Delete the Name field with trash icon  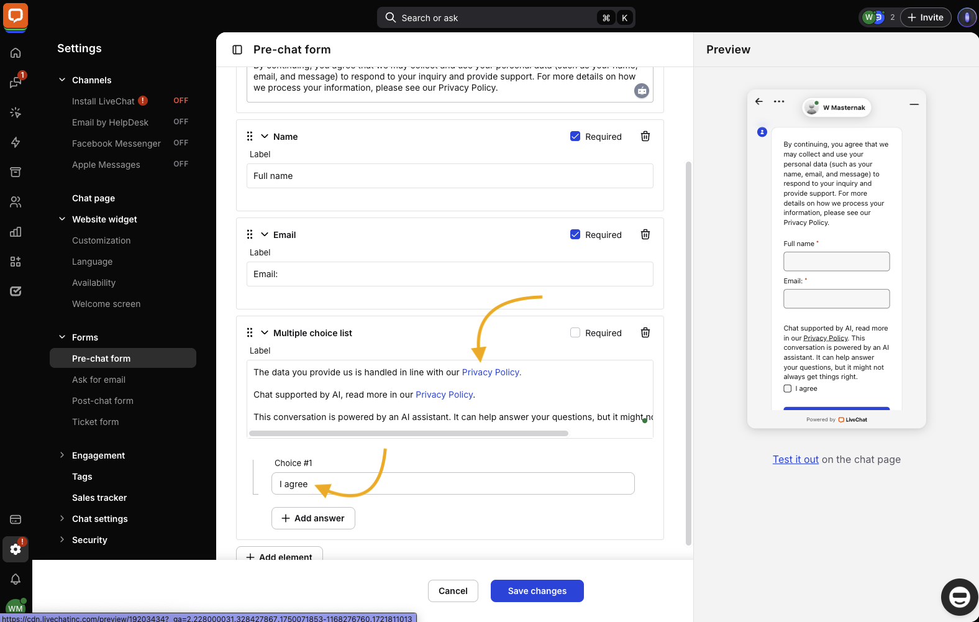(x=645, y=136)
